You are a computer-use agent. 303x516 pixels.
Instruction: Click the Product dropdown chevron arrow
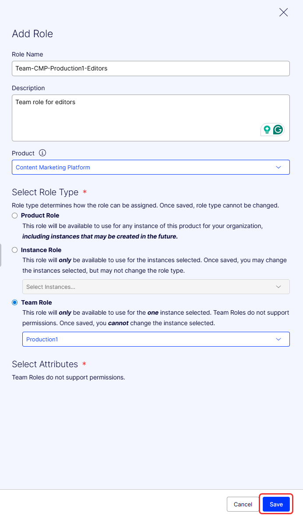coord(278,167)
